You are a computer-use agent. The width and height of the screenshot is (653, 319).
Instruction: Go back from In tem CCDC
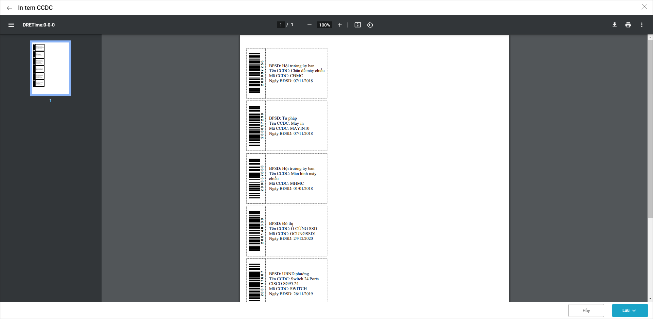pyautogui.click(x=10, y=8)
